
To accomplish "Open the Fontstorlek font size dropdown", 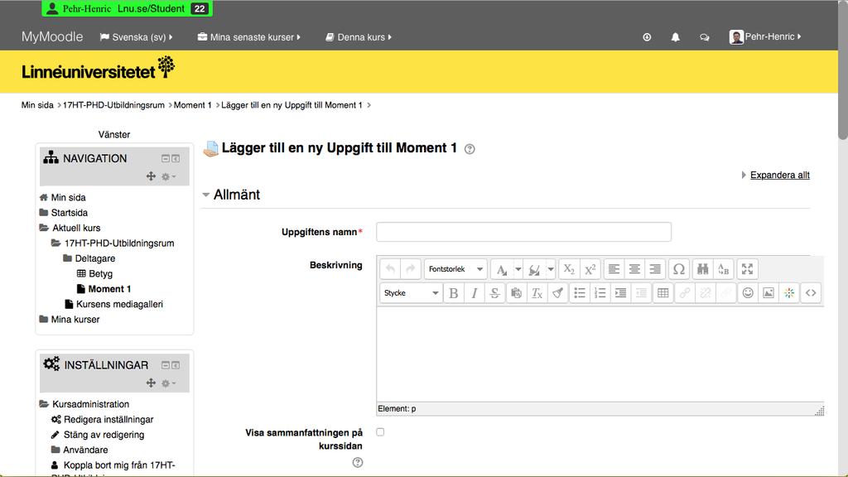I will click(455, 269).
